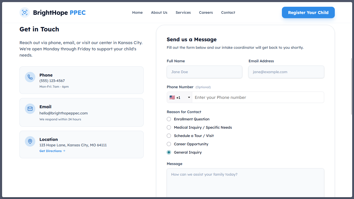Click the hello@brighthopeppec.com email address

click(x=64, y=113)
